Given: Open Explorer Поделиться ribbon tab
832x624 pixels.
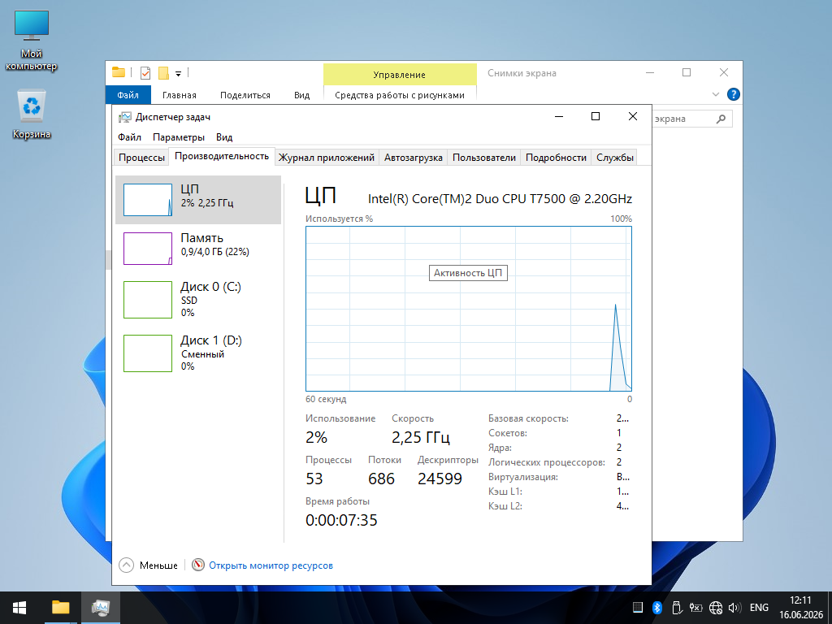Looking at the screenshot, I should pos(245,95).
